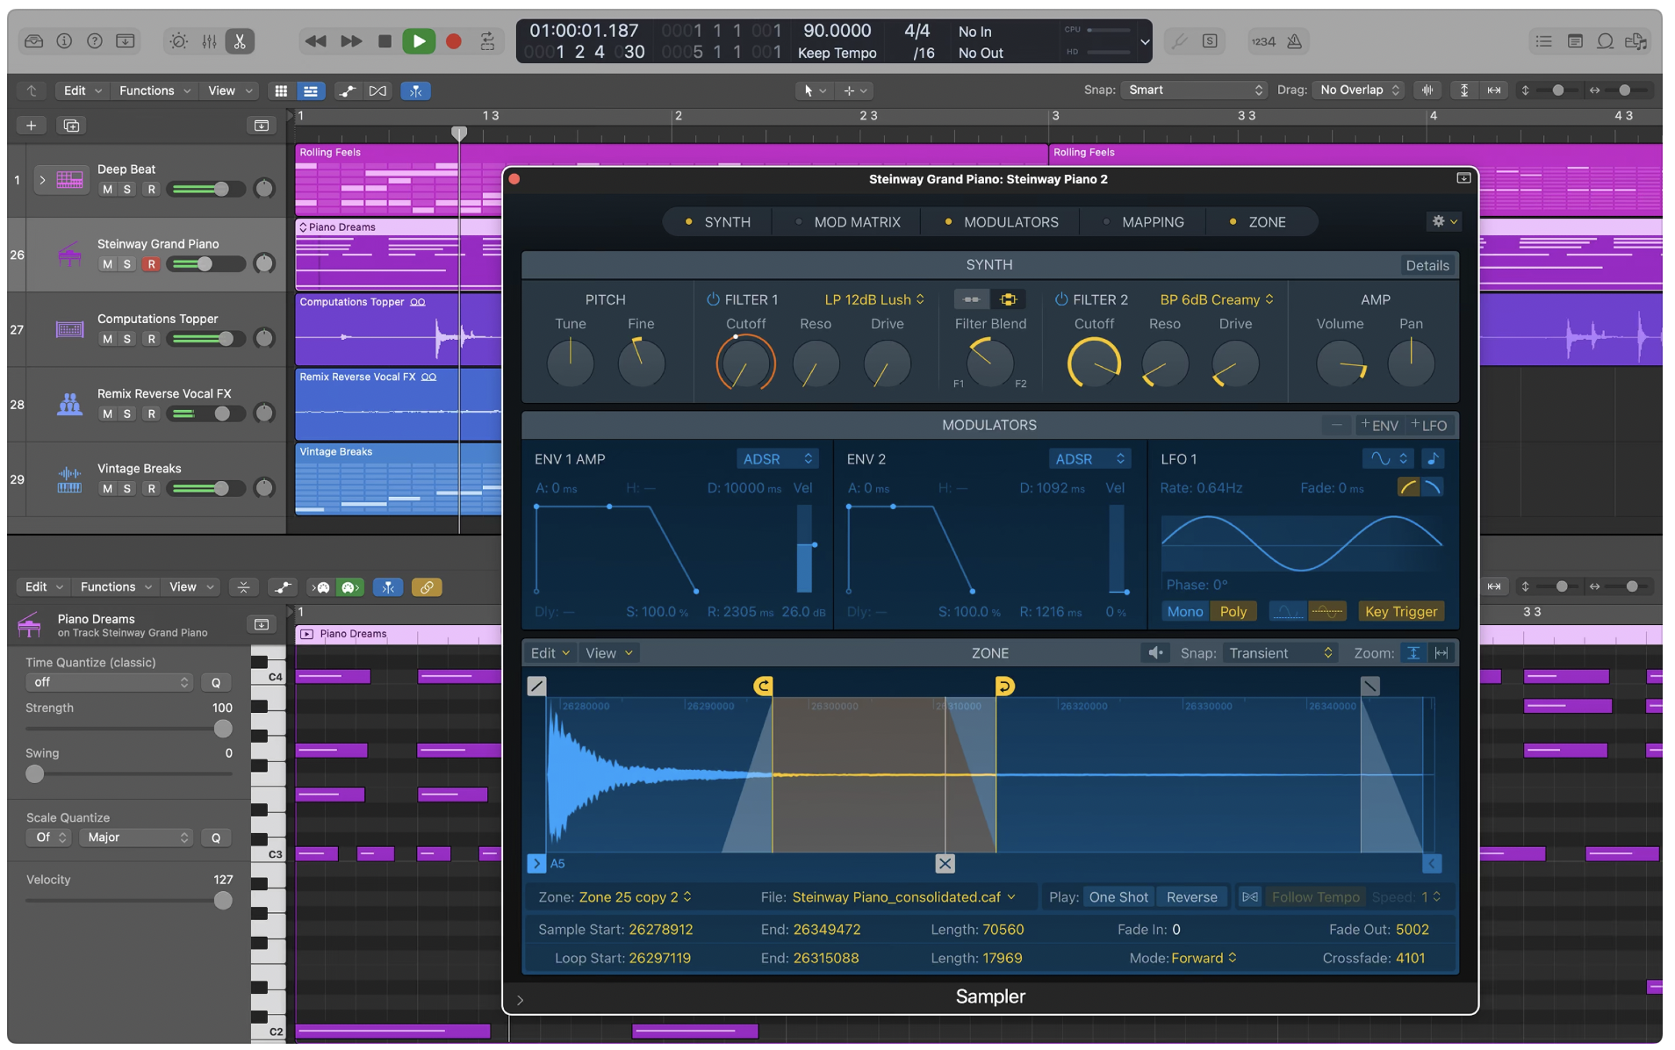Open loop Mode Forward dropdown
This screenshot has width=1675, height=1050.
[1204, 958]
